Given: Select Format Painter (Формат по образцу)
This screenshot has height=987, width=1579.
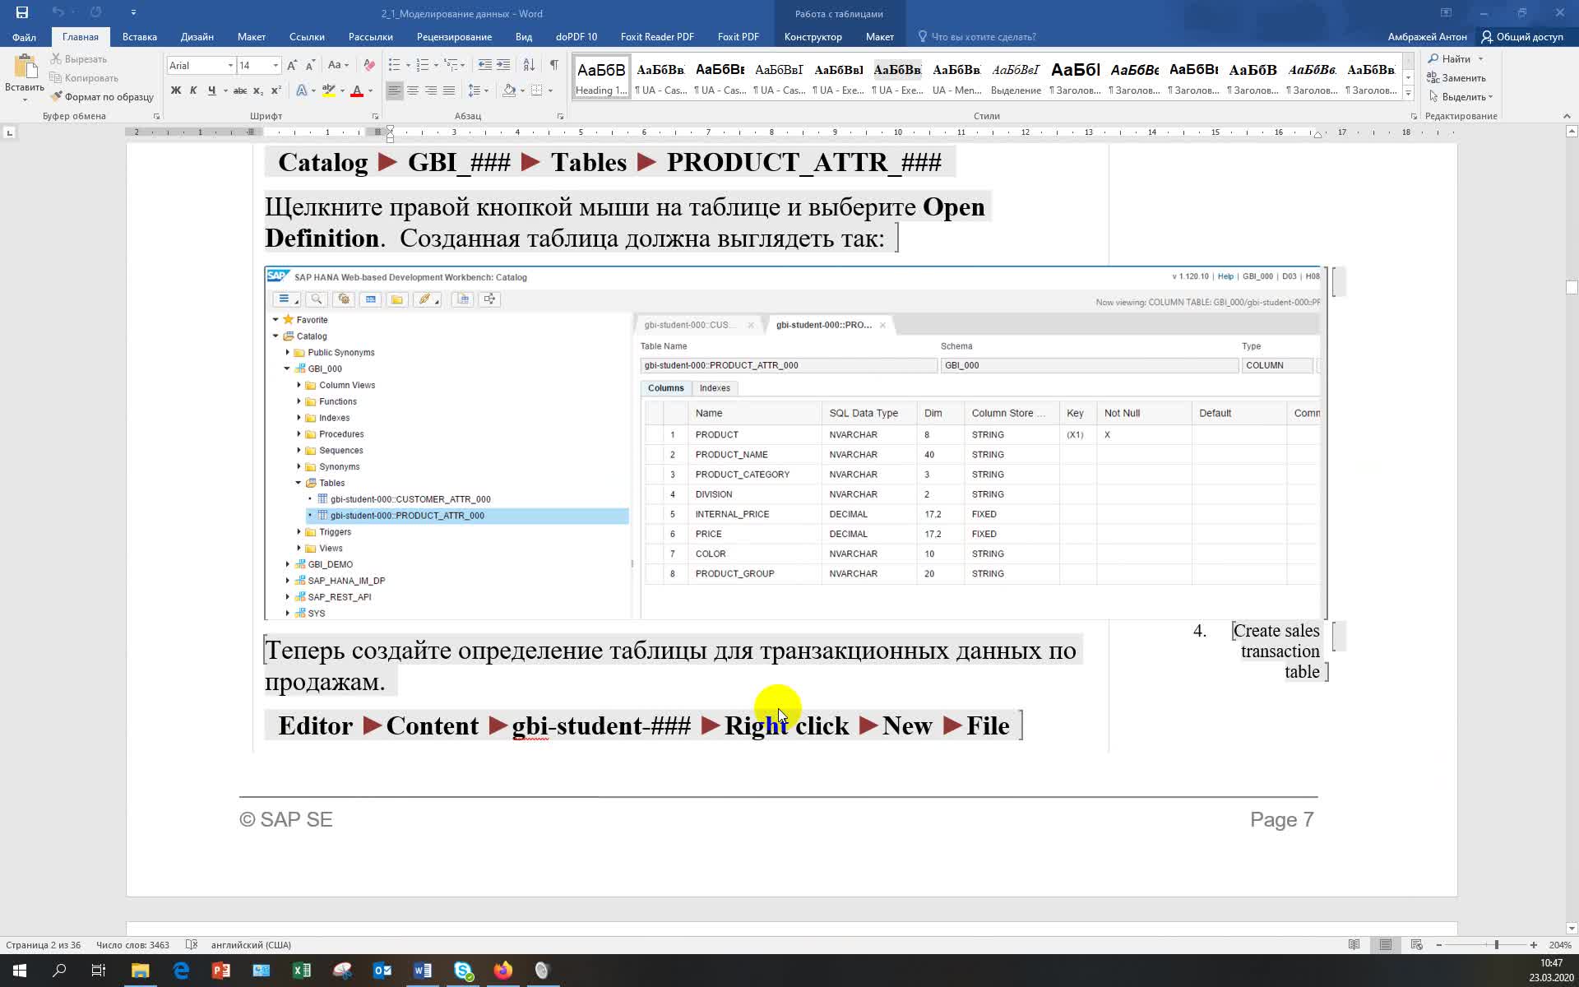Looking at the screenshot, I should (x=102, y=97).
